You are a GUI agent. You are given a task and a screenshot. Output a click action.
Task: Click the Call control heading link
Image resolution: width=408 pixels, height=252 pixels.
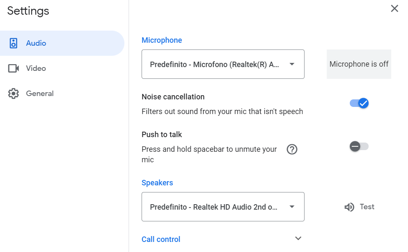(x=161, y=239)
